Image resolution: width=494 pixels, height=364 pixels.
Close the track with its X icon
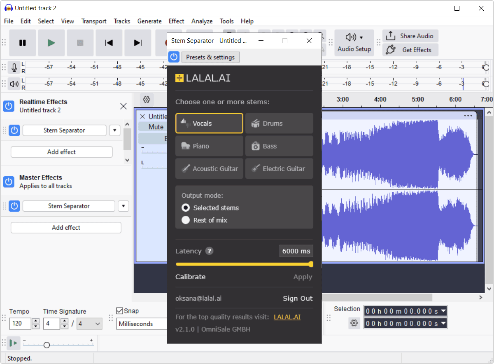(x=143, y=117)
